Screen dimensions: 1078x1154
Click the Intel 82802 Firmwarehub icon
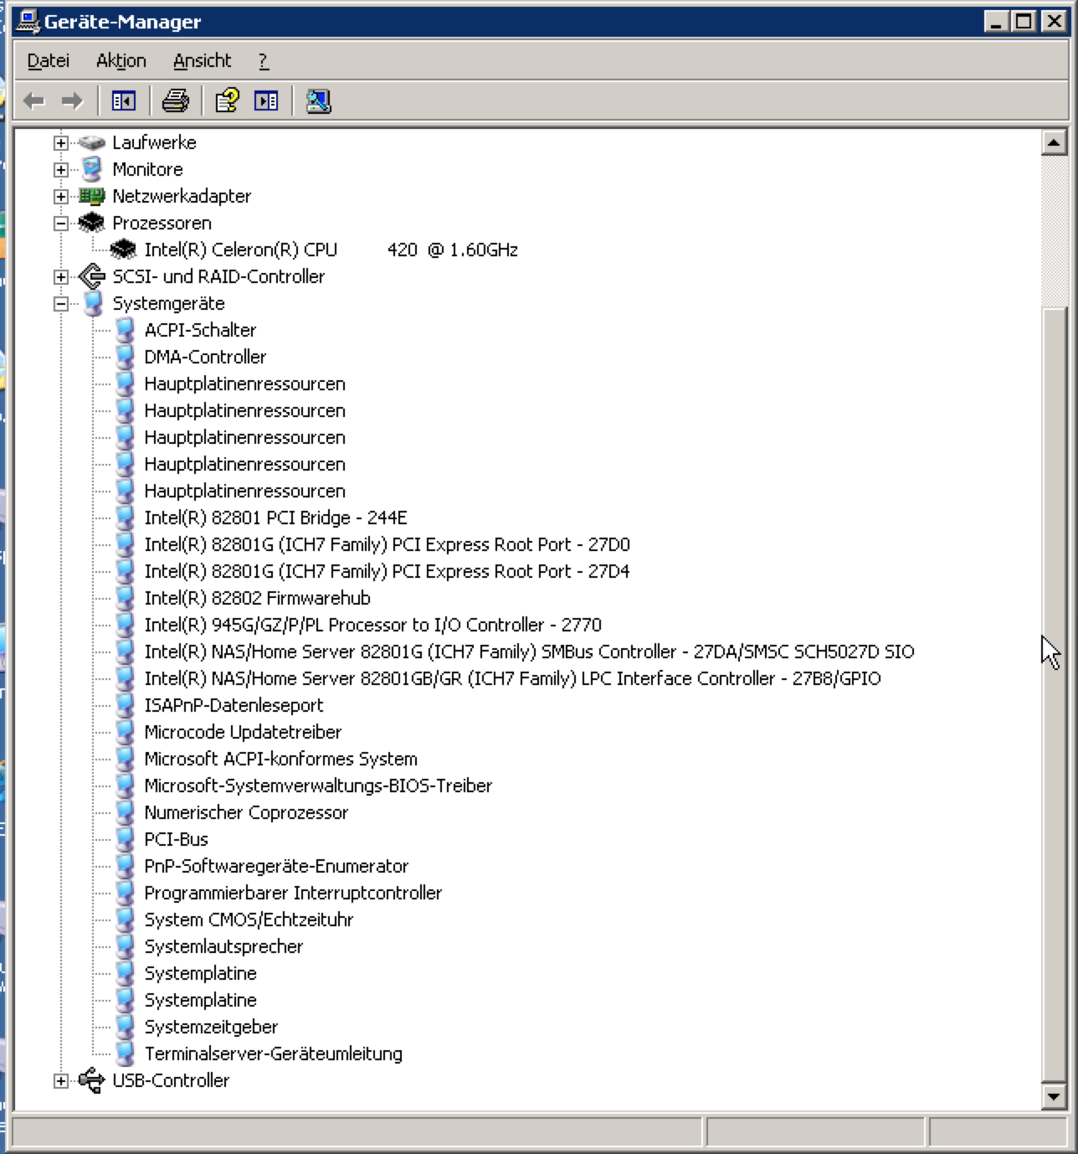click(125, 598)
